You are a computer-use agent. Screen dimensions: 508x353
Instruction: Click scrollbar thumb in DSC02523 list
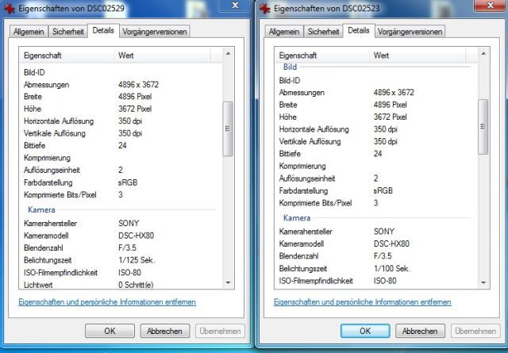click(483, 127)
